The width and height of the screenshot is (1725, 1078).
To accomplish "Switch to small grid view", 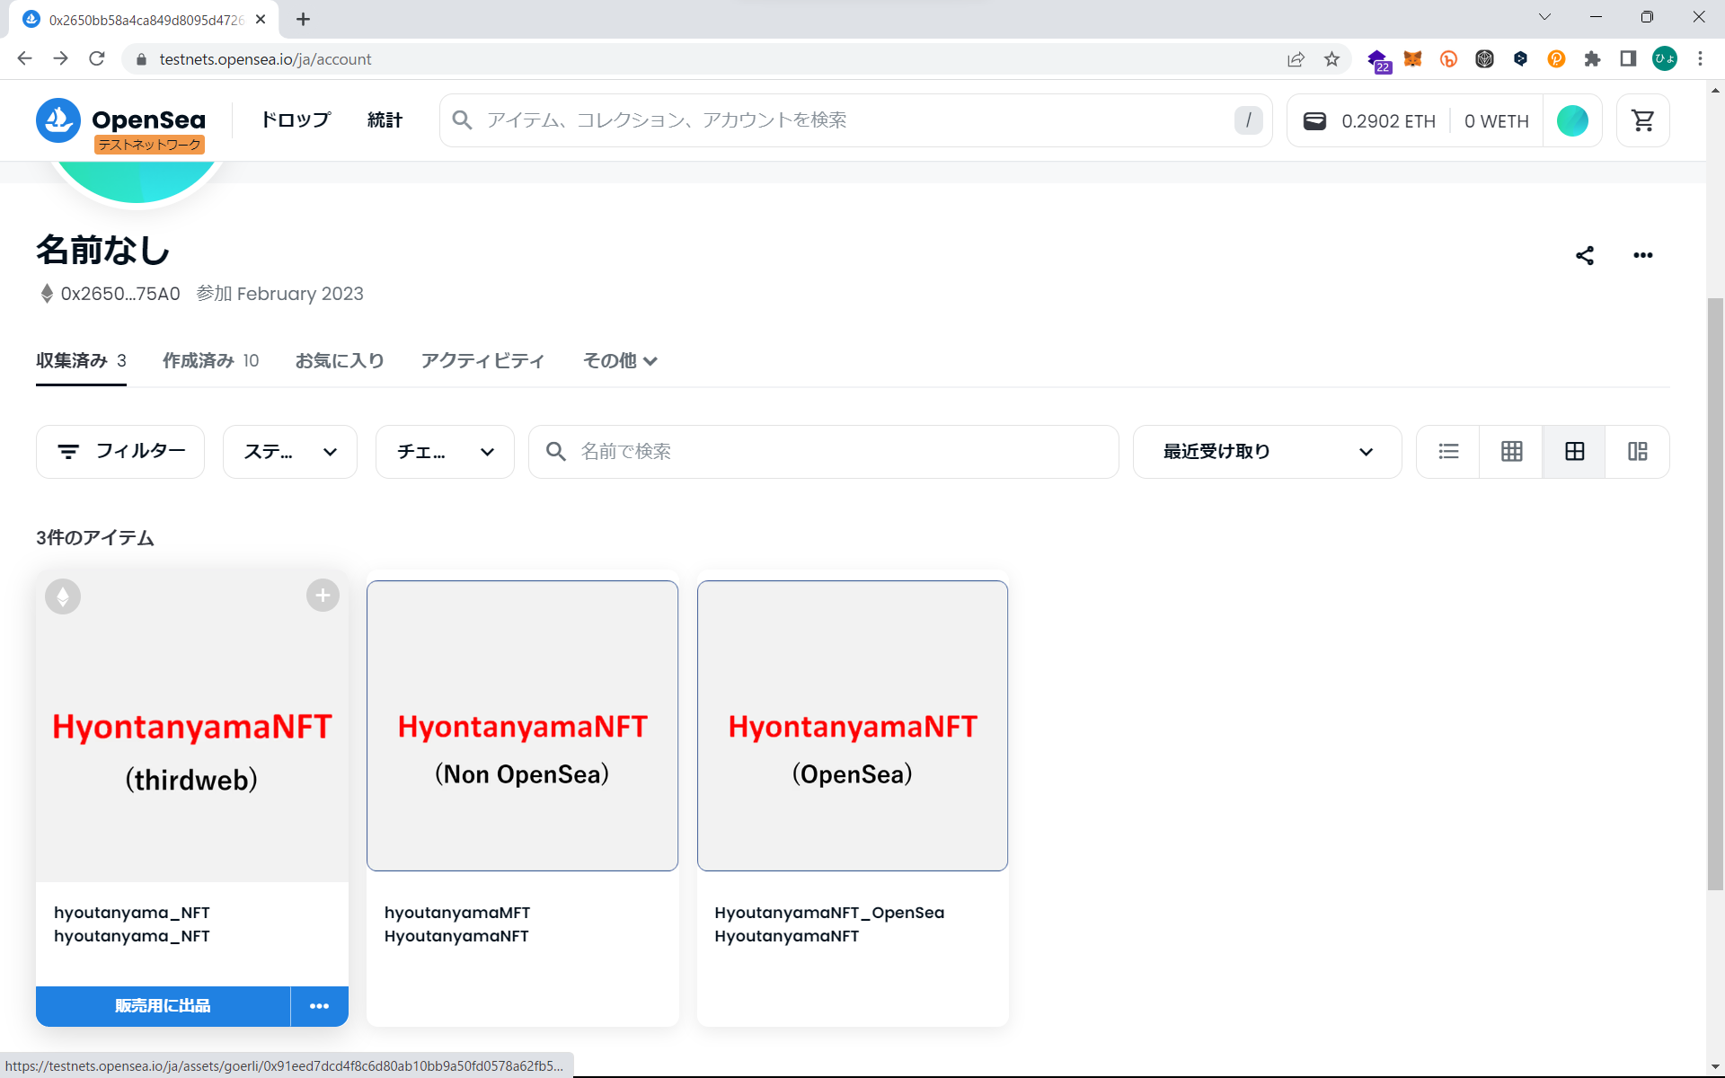I will tap(1511, 452).
